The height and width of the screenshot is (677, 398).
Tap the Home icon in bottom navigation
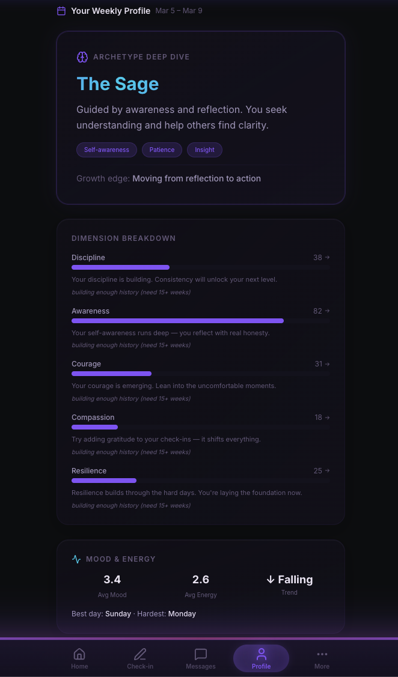[79, 654]
